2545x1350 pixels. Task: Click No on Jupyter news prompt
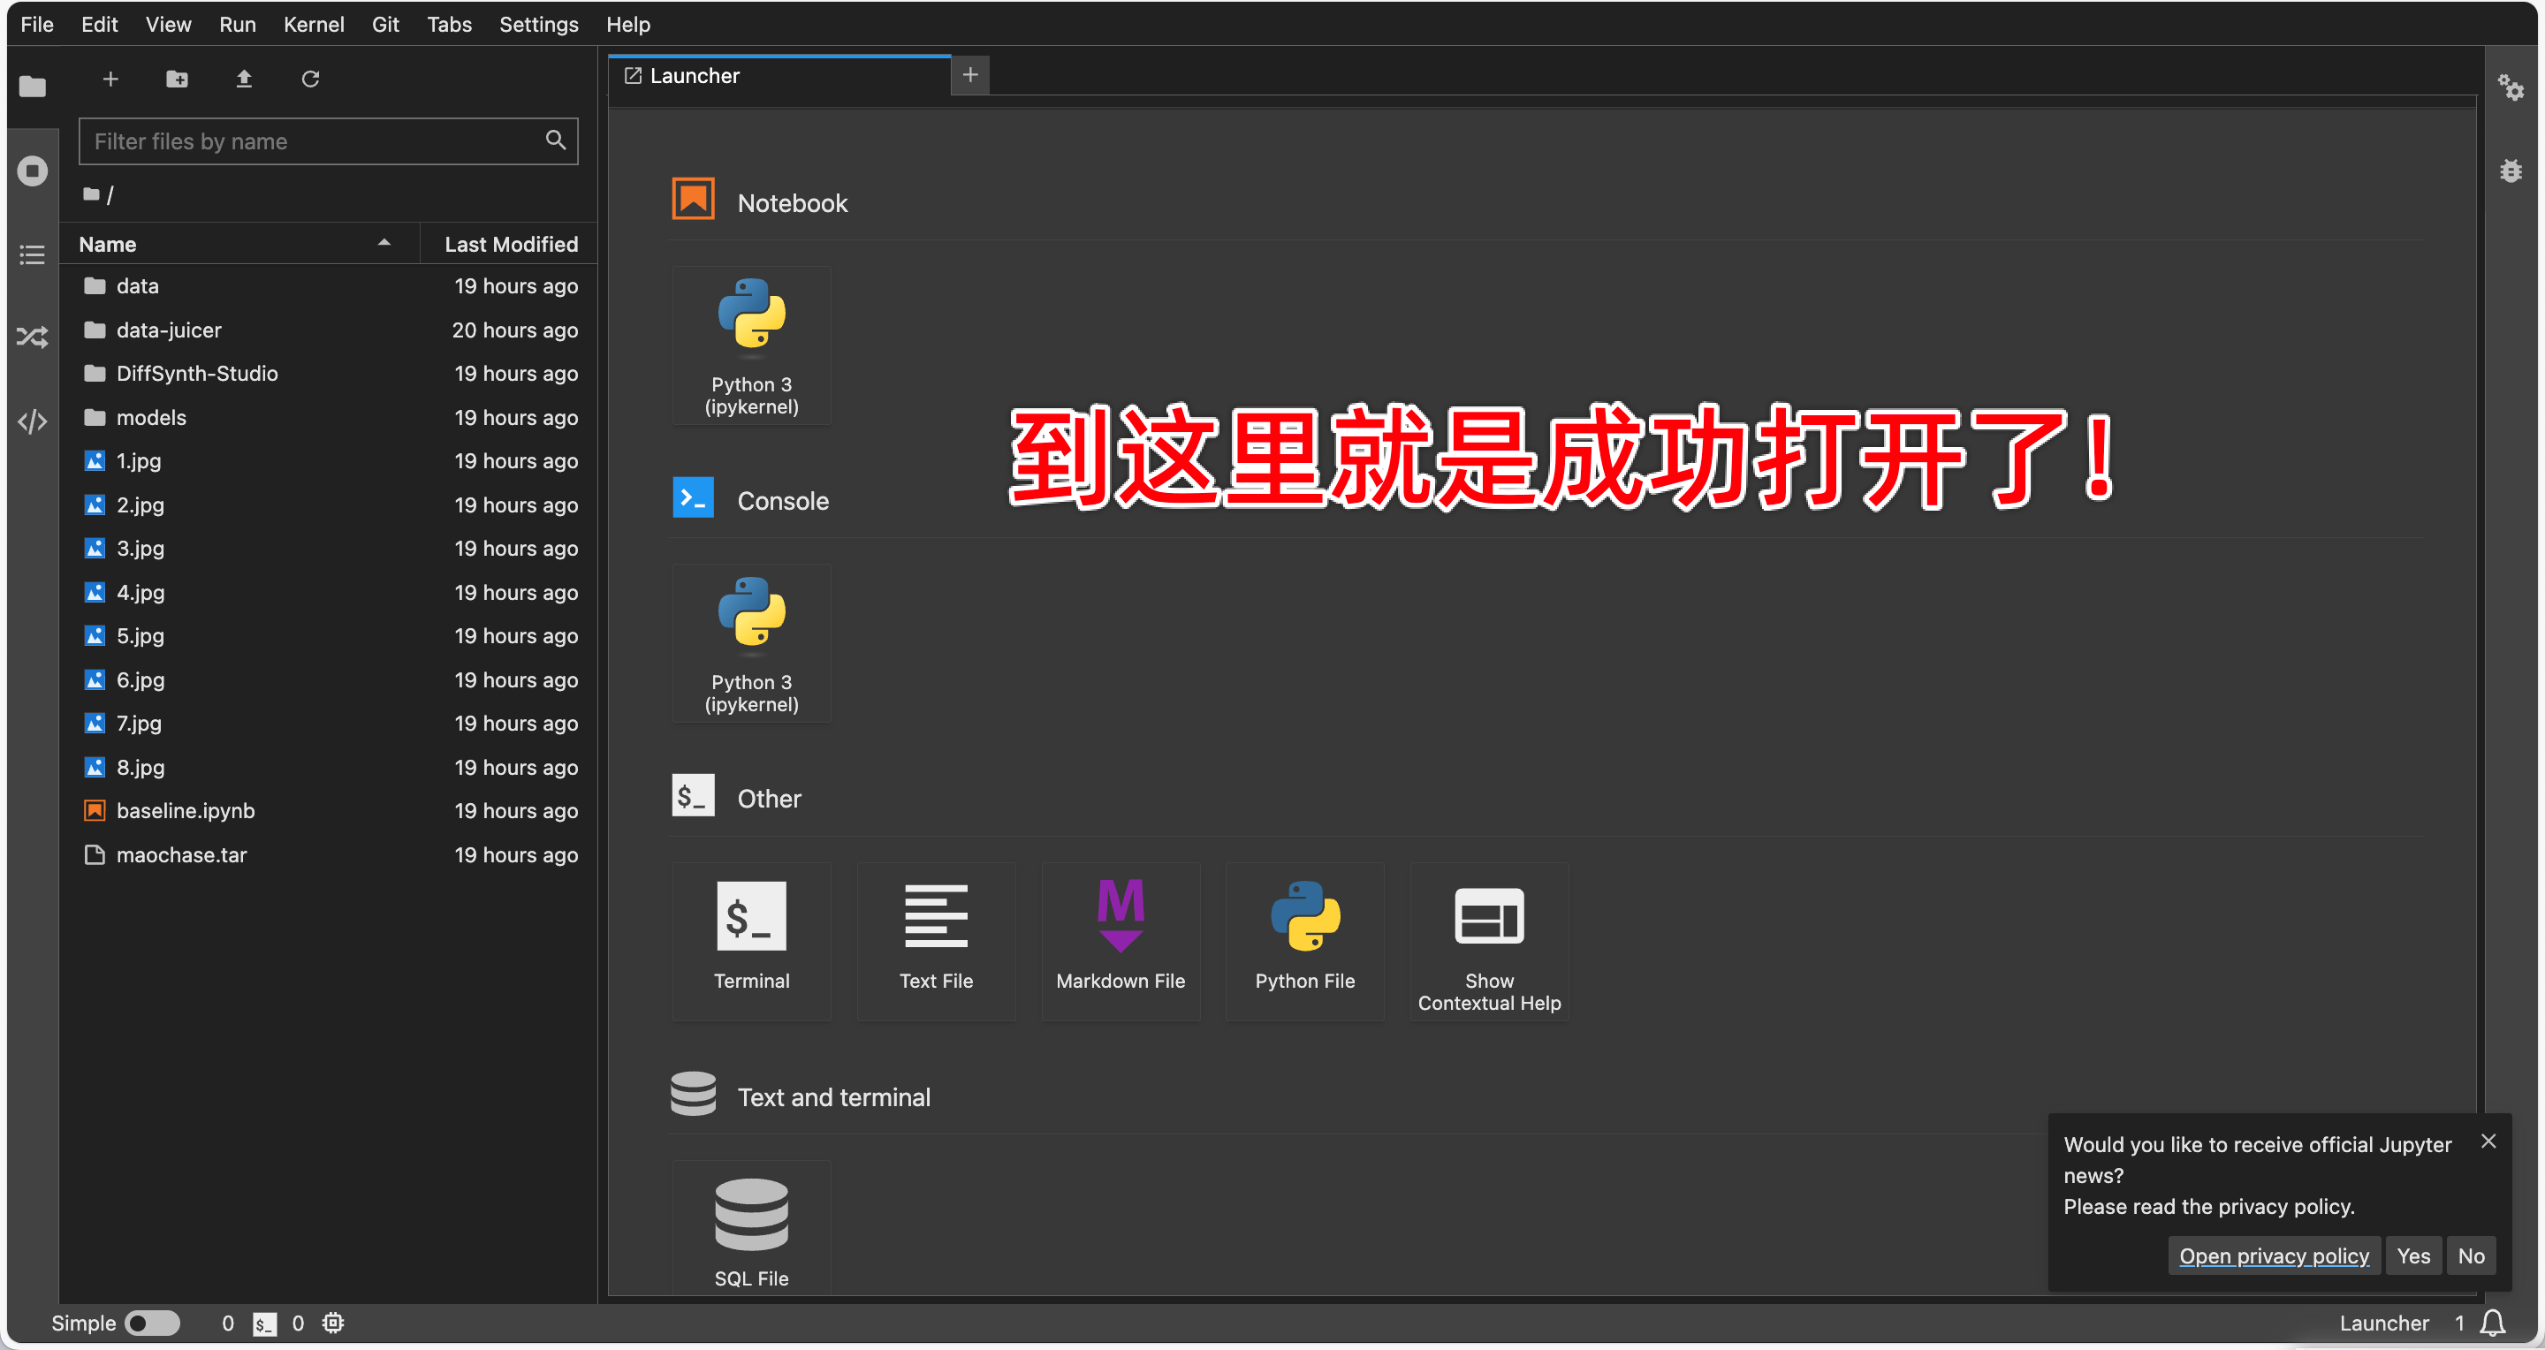point(2470,1255)
